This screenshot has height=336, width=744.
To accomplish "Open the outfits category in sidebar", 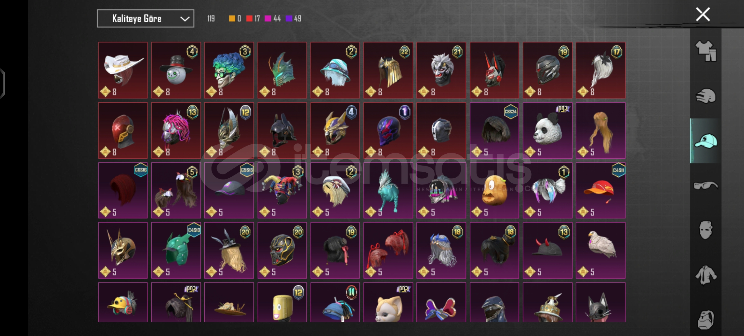I will [706, 51].
